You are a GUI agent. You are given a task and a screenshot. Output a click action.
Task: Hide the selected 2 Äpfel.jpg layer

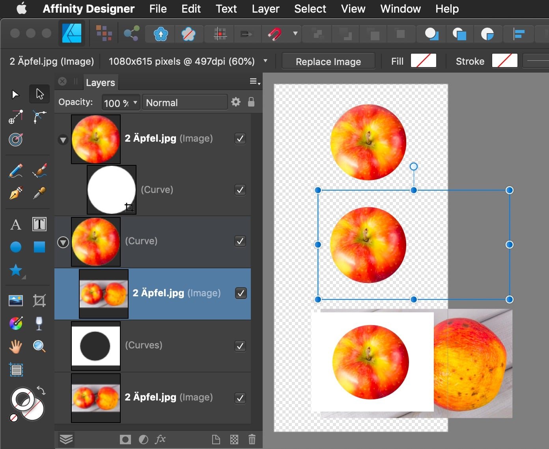[x=241, y=293]
